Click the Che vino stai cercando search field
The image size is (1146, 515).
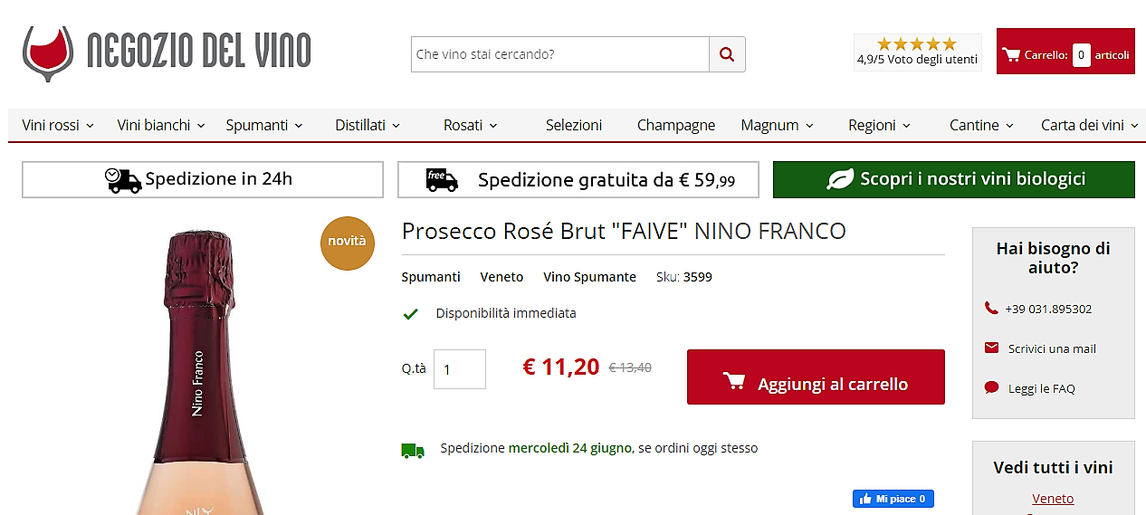(559, 54)
